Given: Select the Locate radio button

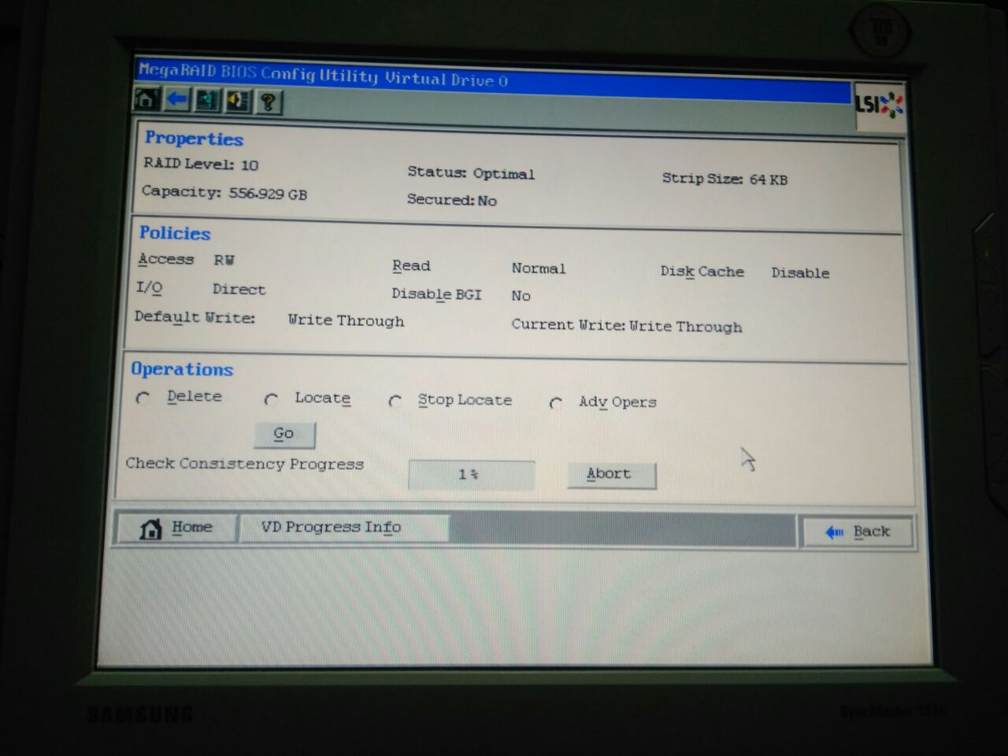Looking at the screenshot, I should click(x=271, y=399).
